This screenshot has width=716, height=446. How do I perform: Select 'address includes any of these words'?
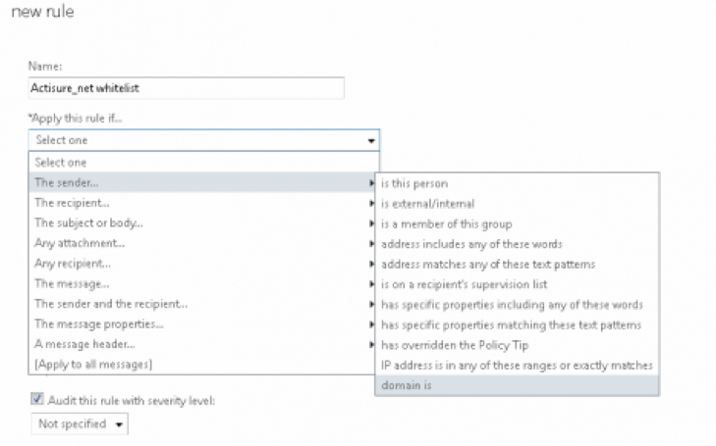(x=517, y=244)
